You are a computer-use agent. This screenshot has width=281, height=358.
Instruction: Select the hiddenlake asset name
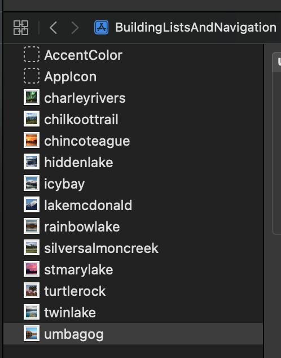(78, 163)
